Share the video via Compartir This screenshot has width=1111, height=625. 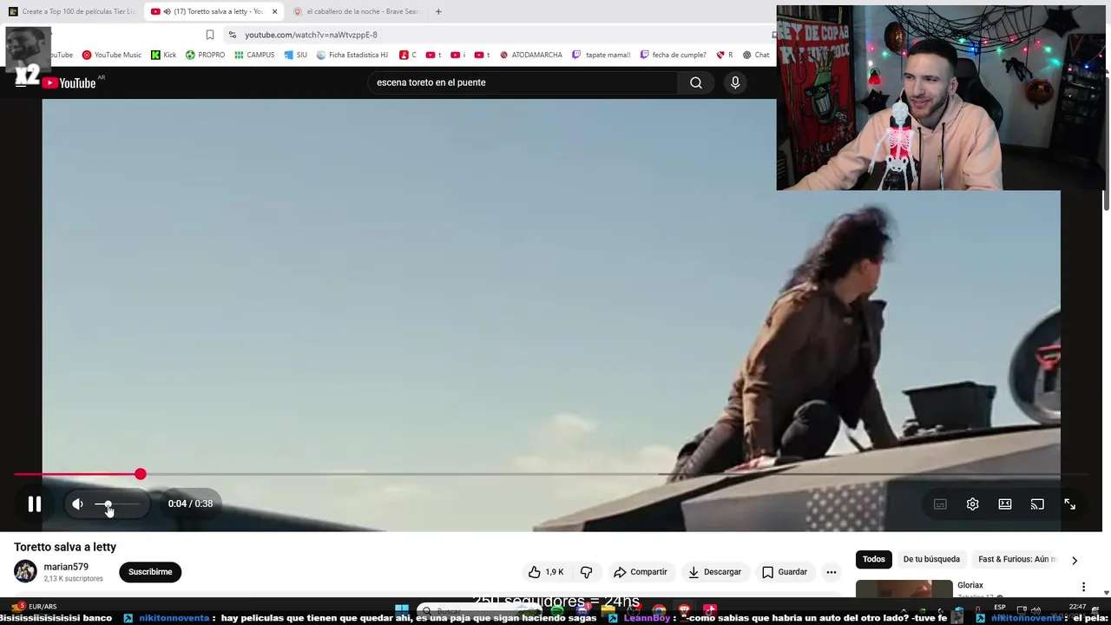tap(641, 572)
